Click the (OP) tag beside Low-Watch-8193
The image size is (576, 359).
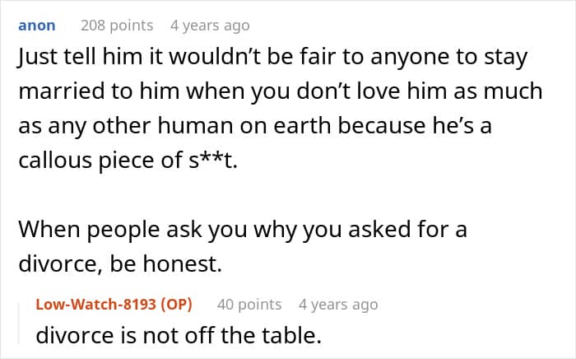(x=174, y=305)
